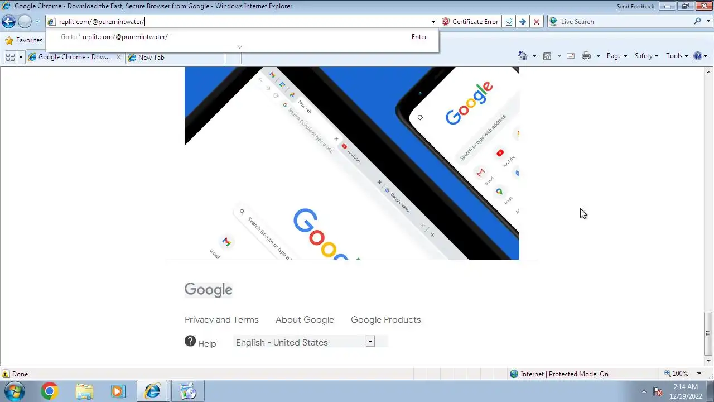Click Internet Explorer taskbar button
Viewport: 714px width, 402px height.
152,391
